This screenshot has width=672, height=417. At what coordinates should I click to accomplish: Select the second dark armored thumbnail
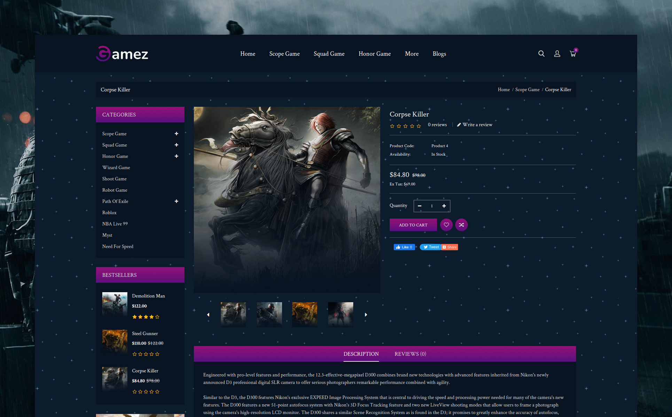[x=269, y=314]
